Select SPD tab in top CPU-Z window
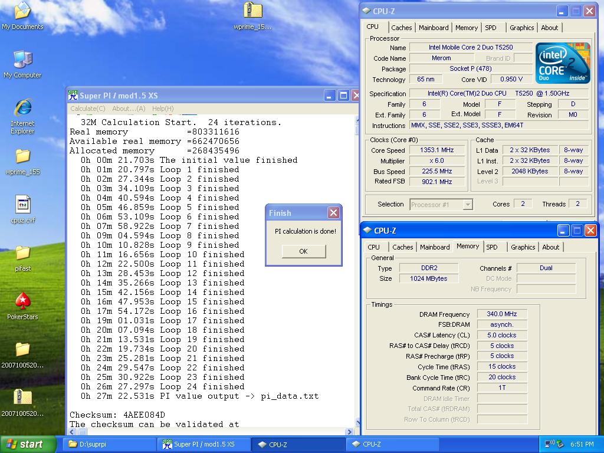 pos(491,28)
